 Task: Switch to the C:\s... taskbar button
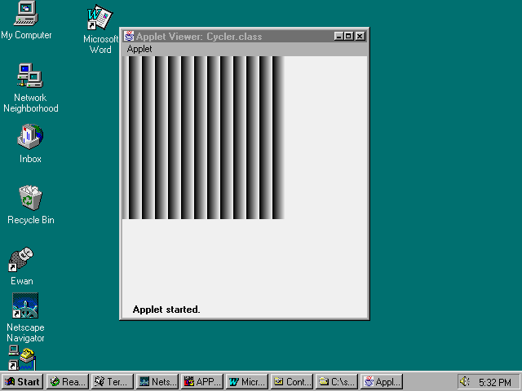click(337, 382)
